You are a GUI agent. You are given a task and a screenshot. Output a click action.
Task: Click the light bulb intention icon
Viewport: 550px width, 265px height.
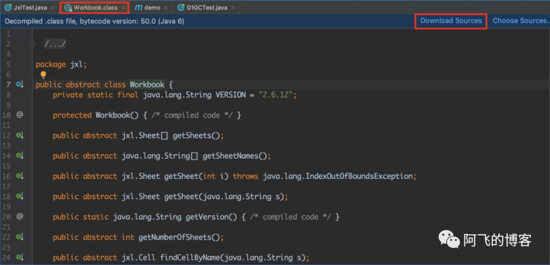point(43,75)
